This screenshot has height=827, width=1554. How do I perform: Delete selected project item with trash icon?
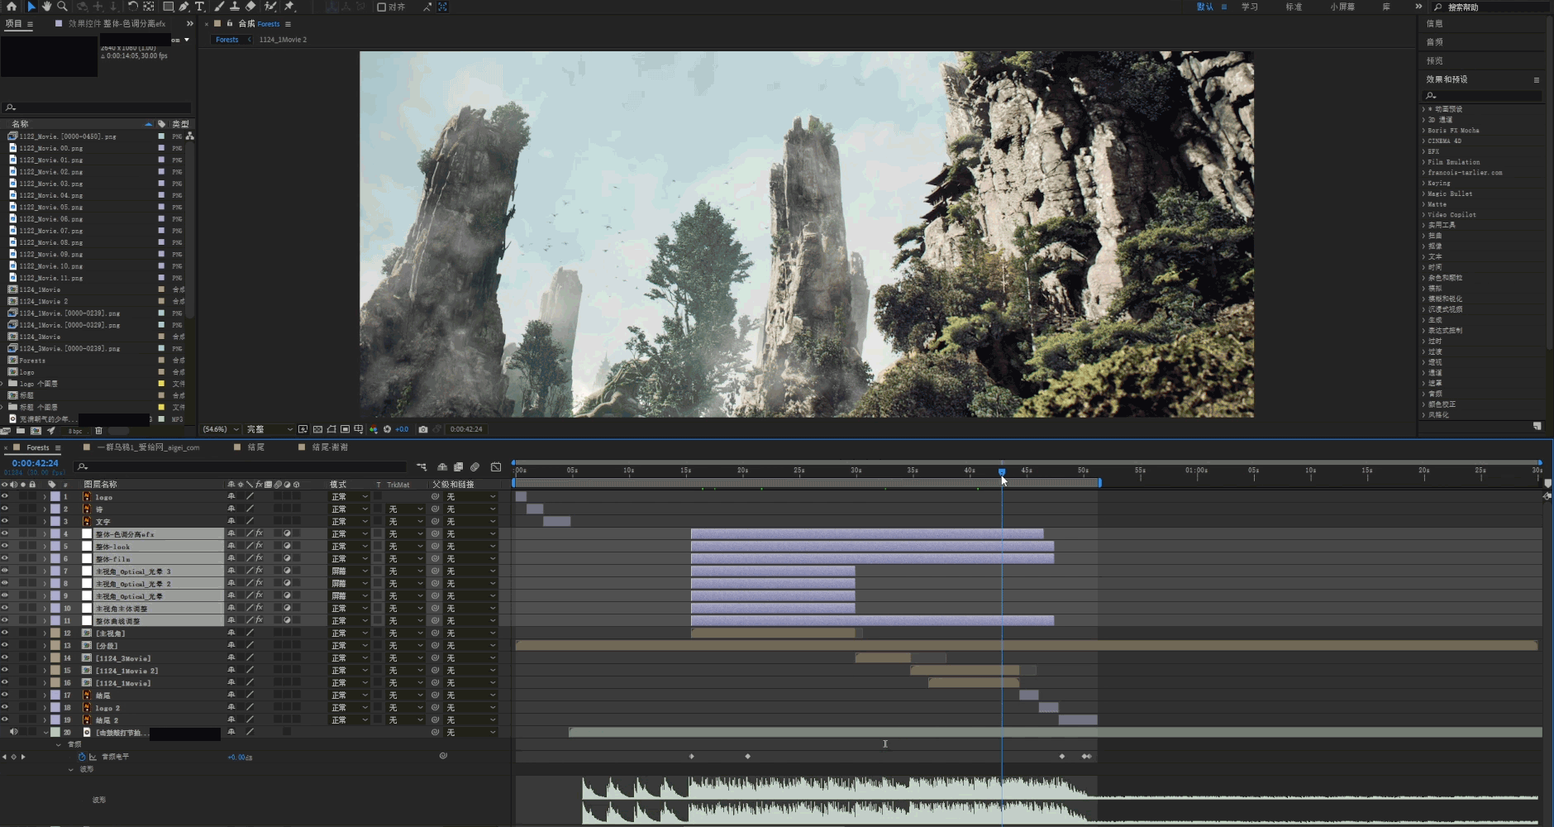98,431
